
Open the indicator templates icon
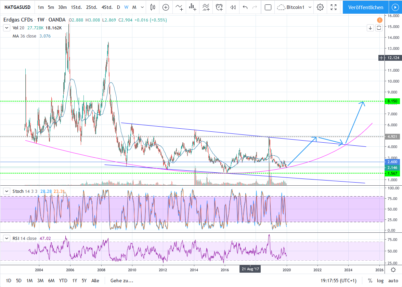point(206,8)
